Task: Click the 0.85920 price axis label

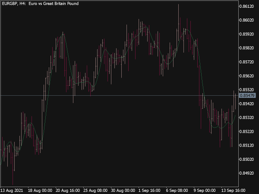Action: point(246,34)
